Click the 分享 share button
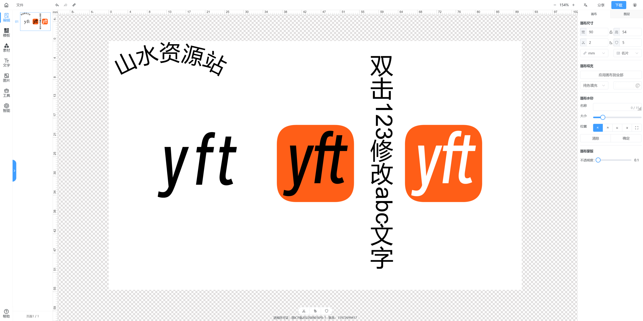Image resolution: width=643 pixels, height=321 pixels. pyautogui.click(x=601, y=5)
